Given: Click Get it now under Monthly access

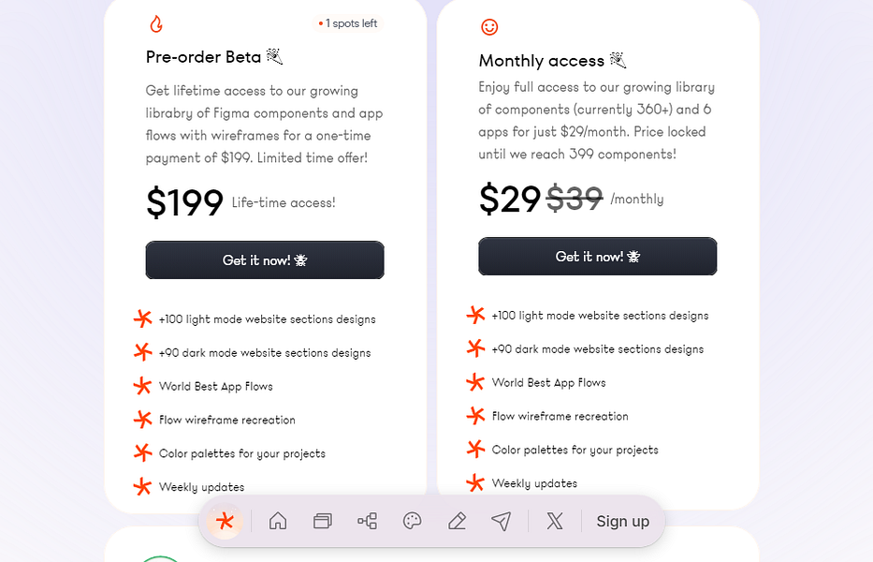Looking at the screenshot, I should pos(597,257).
